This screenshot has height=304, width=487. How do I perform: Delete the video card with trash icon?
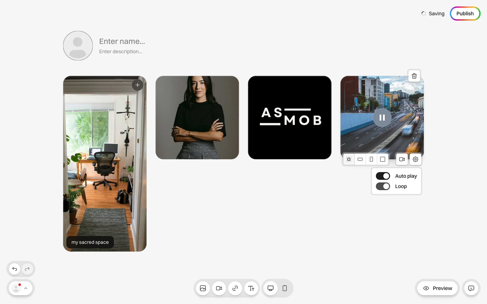(414, 76)
